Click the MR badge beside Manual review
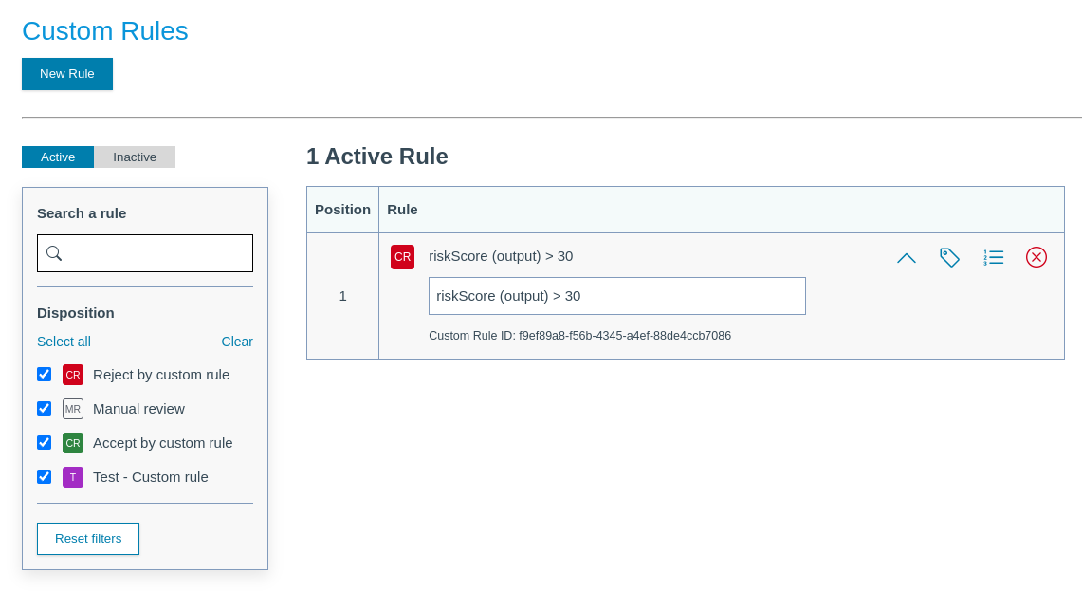Screen dimensions: 1082x591 click(x=73, y=409)
